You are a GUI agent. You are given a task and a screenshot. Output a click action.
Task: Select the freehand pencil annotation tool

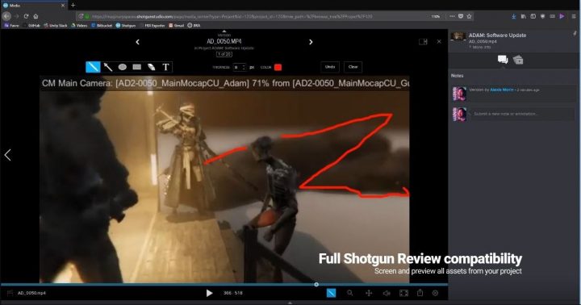point(93,67)
